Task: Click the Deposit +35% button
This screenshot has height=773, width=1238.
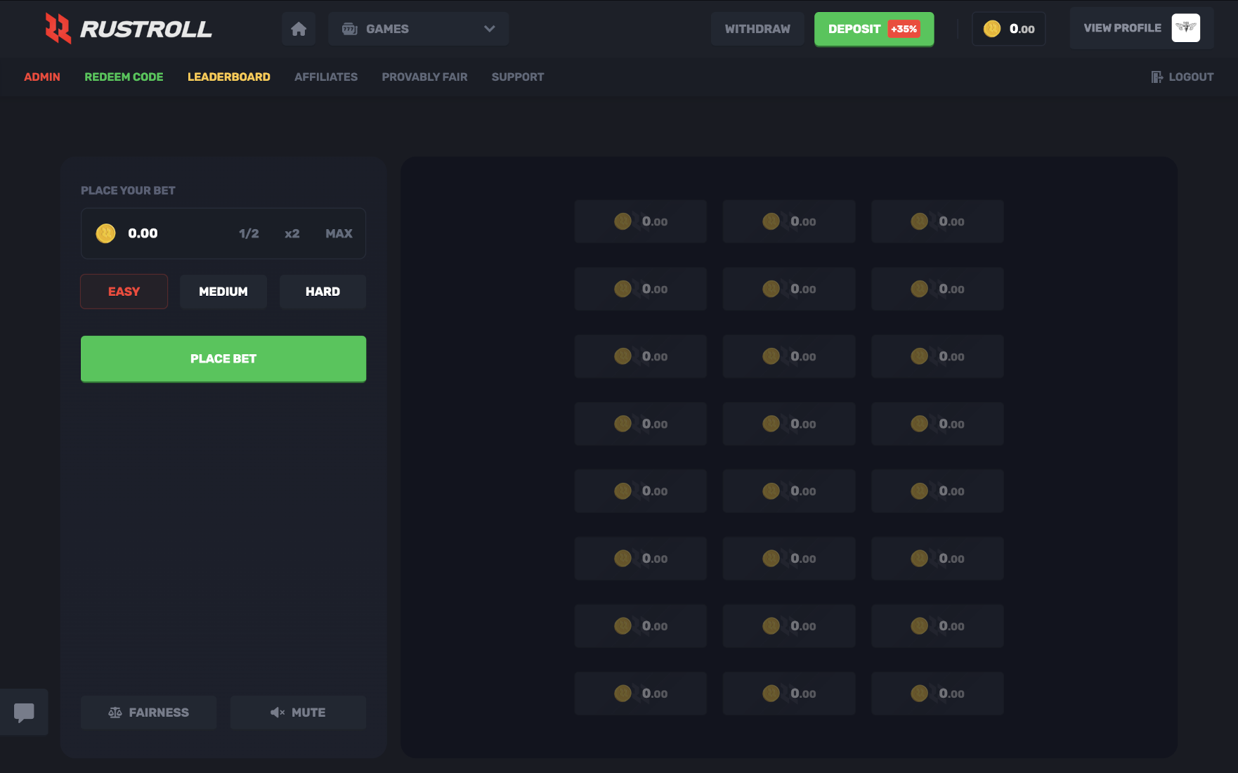Action: 873,29
